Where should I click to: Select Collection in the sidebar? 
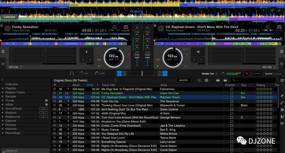pos(12,84)
